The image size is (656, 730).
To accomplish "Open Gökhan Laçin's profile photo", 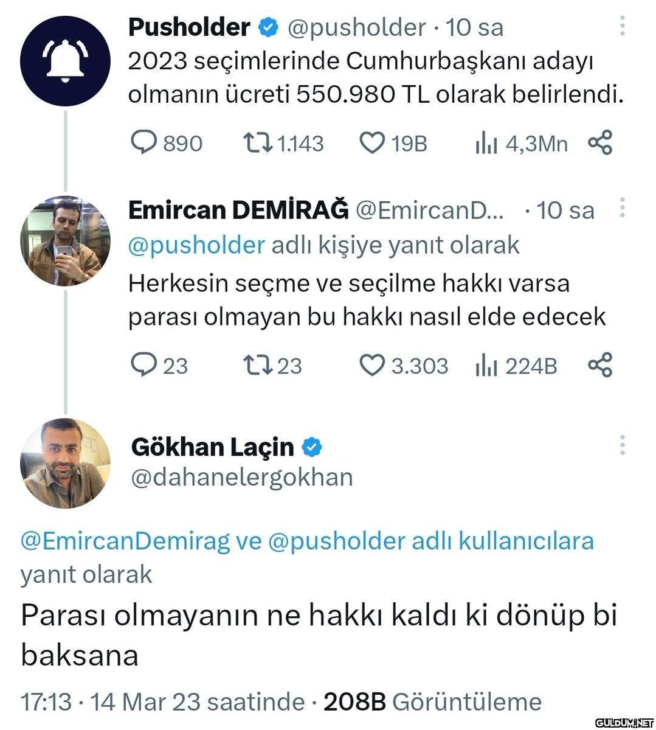I will coord(66,464).
